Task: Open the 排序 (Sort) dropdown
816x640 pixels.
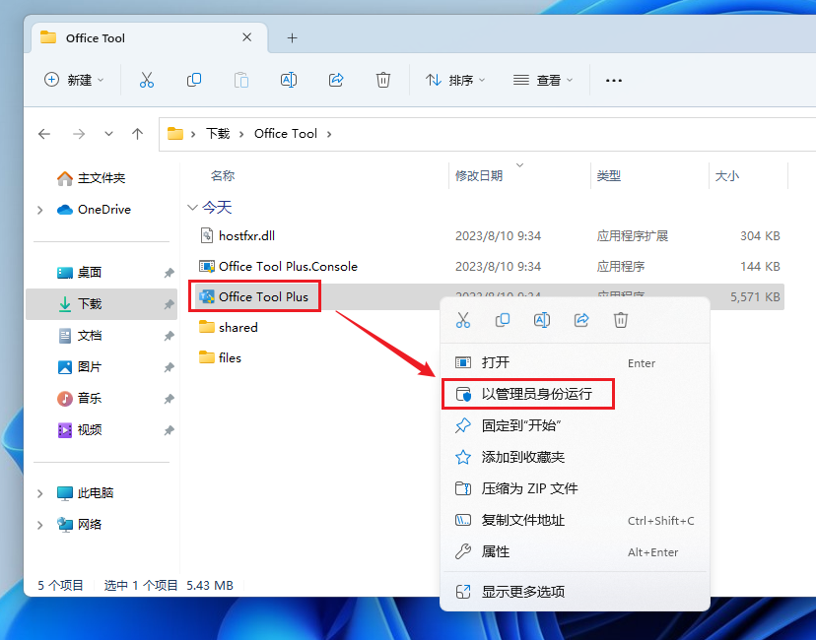Action: coord(455,80)
